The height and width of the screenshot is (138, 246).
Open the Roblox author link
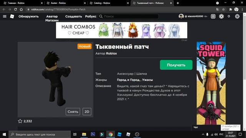click(x=111, y=53)
